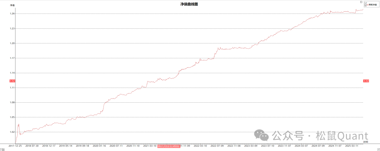380x151 pixels.
Task: Click the small square box left of the legend
Action: click(x=361, y=2)
